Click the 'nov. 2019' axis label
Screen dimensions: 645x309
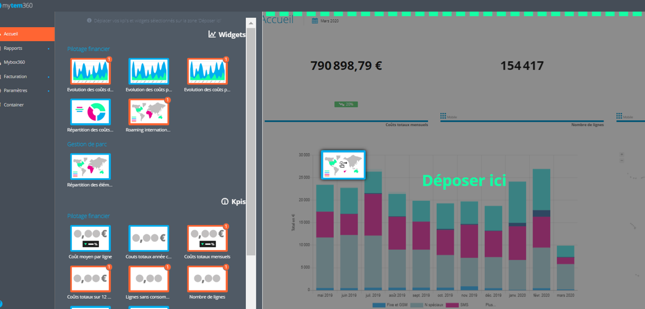469,296
